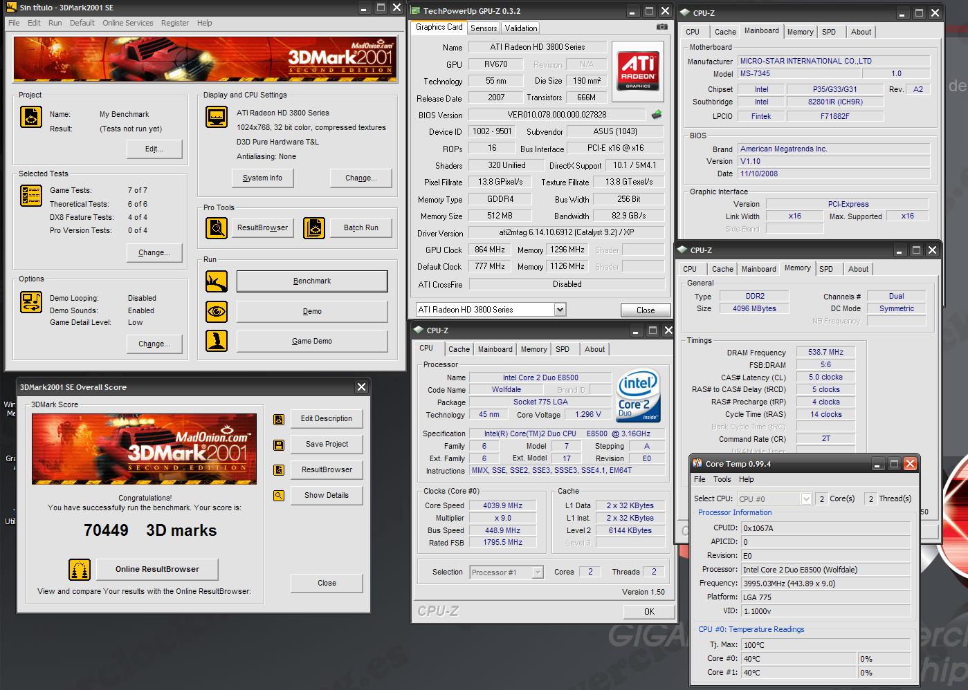The width and height of the screenshot is (968, 690).
Task: Click the Game Demo button
Action: 312,342
